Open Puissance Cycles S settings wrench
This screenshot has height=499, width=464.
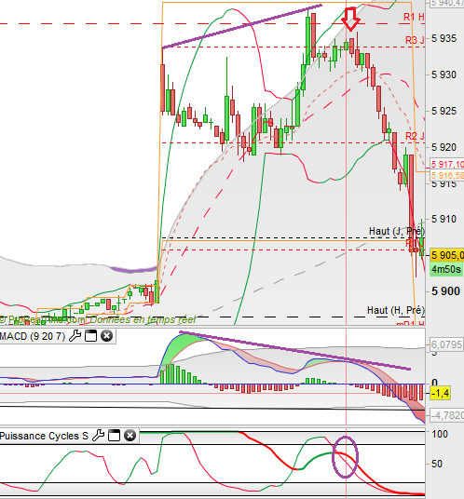[98, 436]
